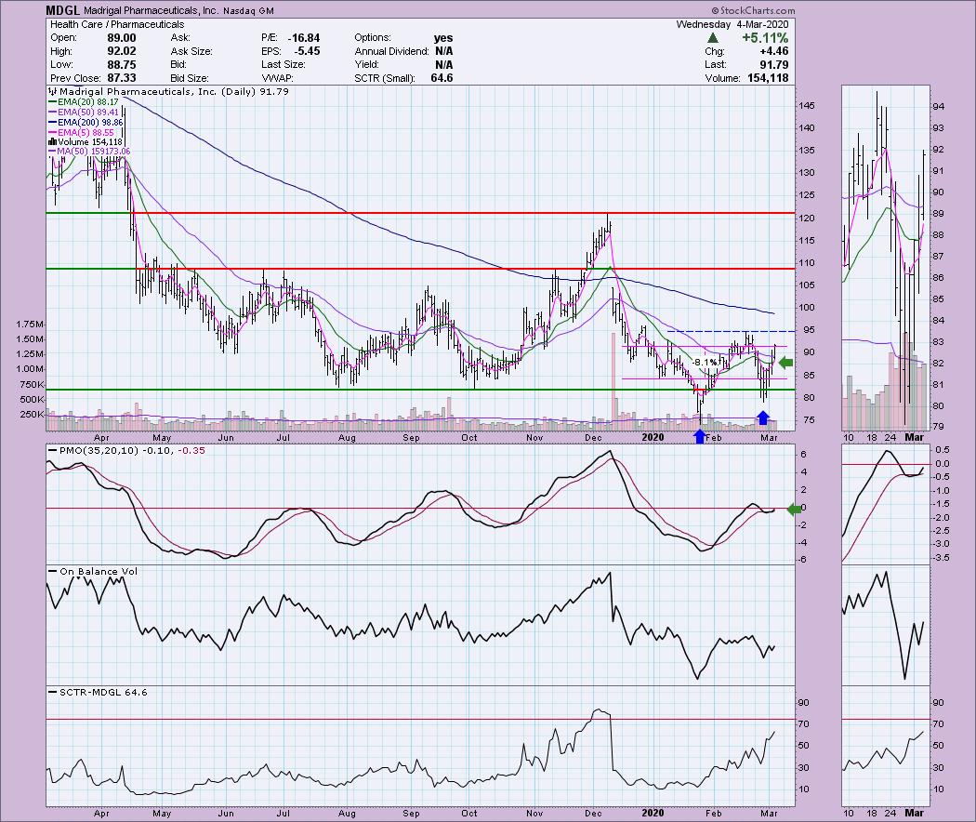
Task: Click the header Volume value 154,118
Action: coord(768,78)
